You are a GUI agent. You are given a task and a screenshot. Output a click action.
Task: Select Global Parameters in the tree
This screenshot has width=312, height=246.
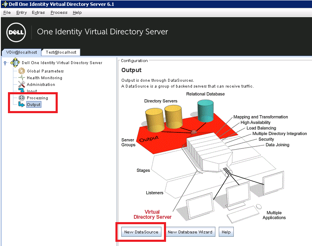pyautogui.click(x=45, y=71)
